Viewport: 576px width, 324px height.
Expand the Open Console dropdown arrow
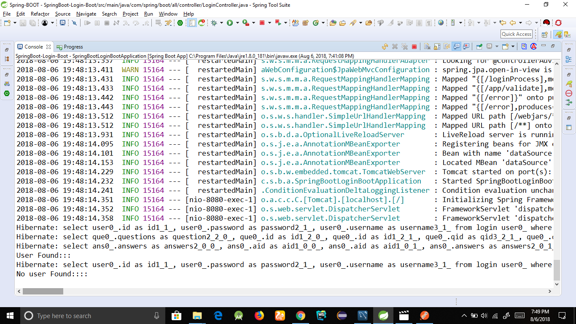click(x=513, y=46)
